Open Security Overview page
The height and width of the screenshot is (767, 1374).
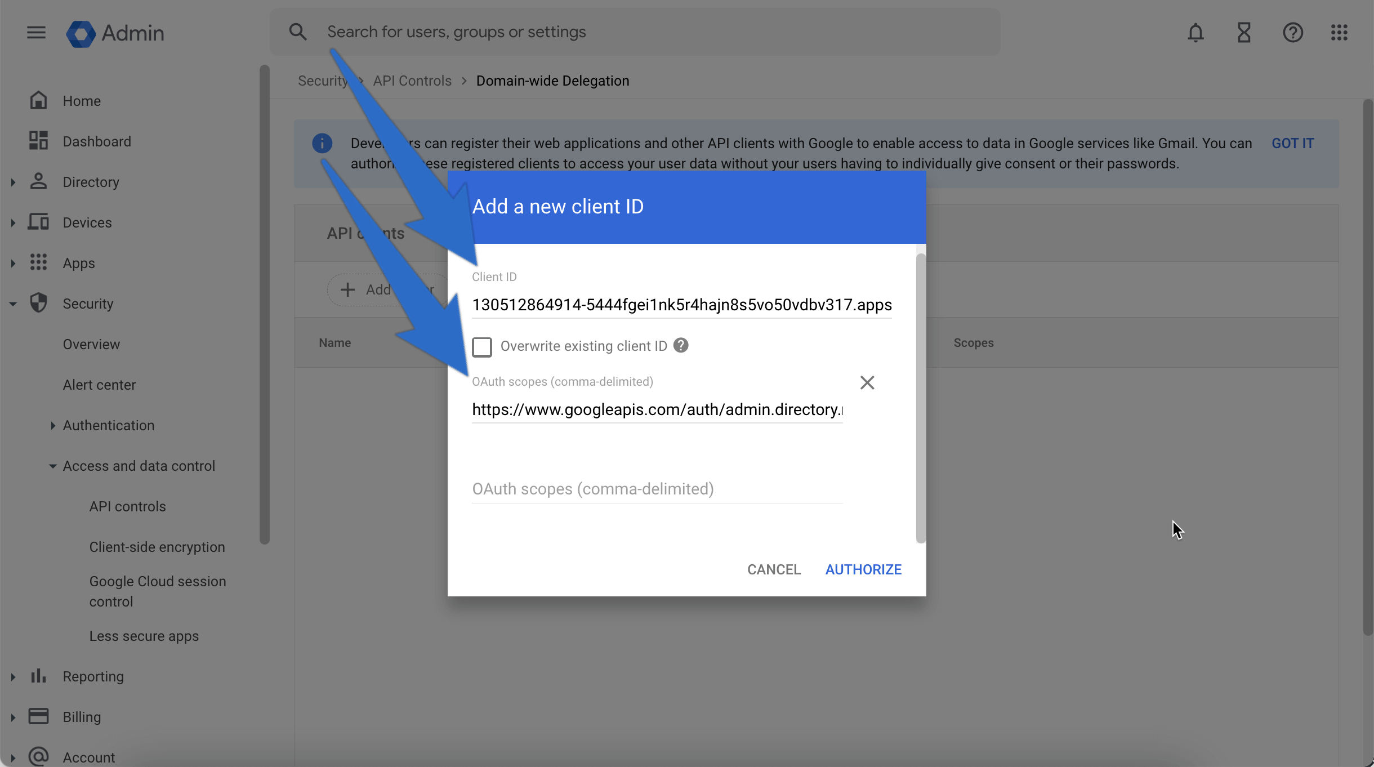pyautogui.click(x=91, y=344)
